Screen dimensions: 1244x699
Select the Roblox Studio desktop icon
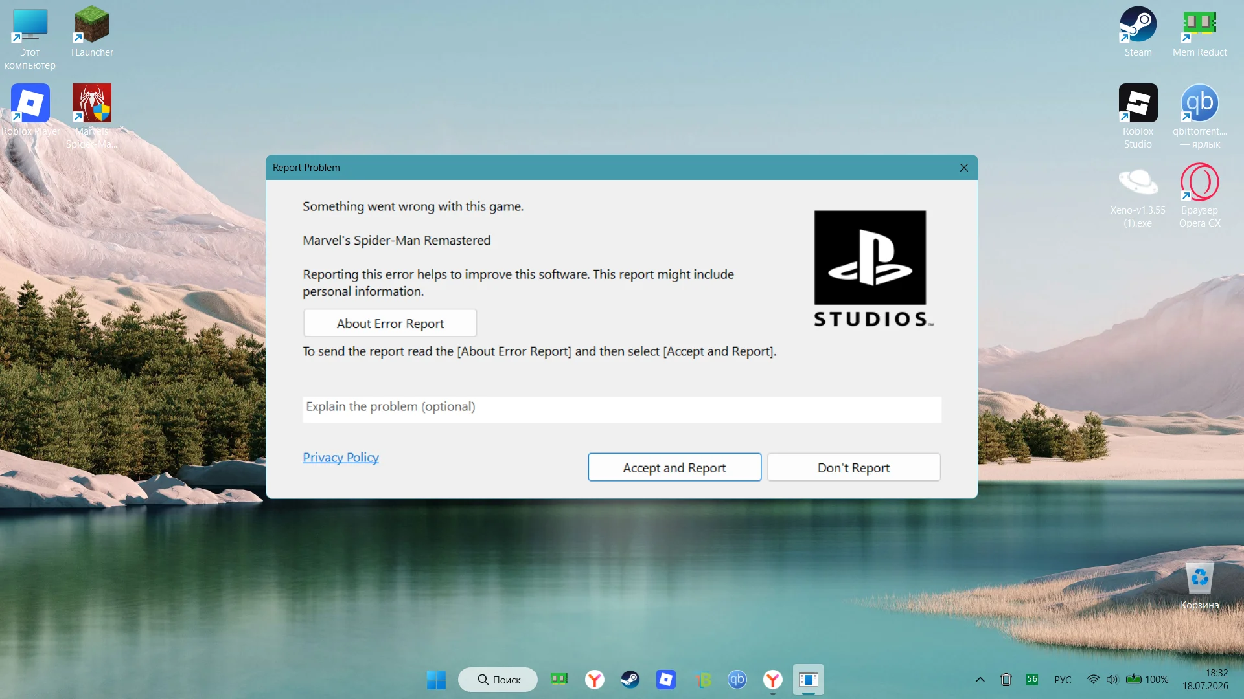[x=1138, y=116]
